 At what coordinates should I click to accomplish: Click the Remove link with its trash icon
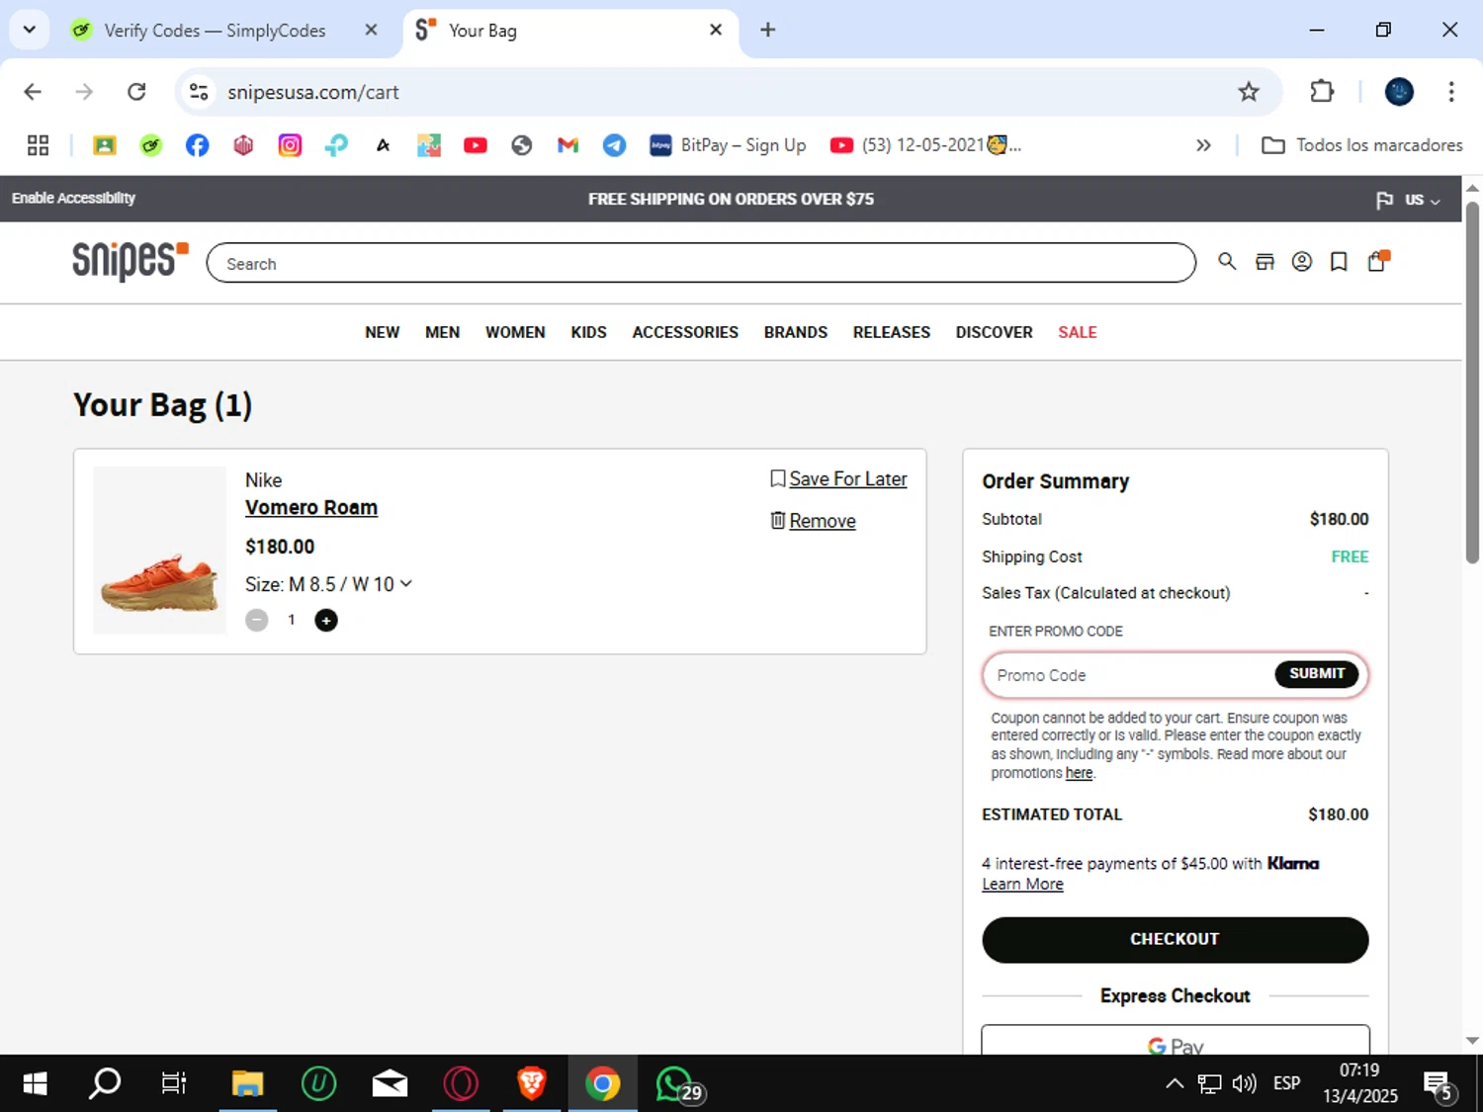pyautogui.click(x=813, y=521)
